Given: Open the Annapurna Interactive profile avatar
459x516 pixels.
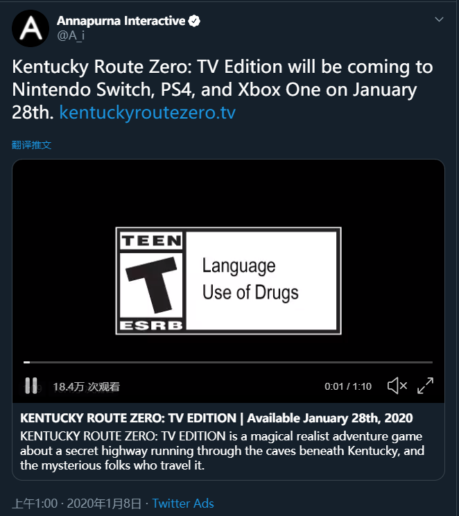Looking at the screenshot, I should [x=31, y=28].
